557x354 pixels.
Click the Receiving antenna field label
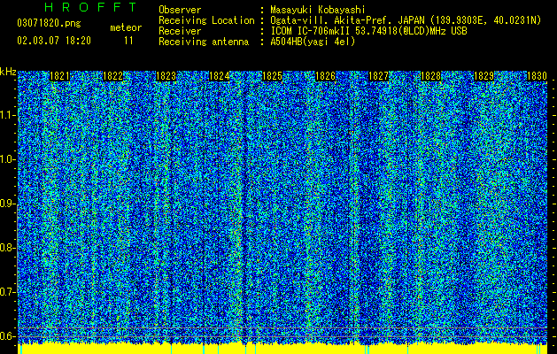tap(204, 42)
